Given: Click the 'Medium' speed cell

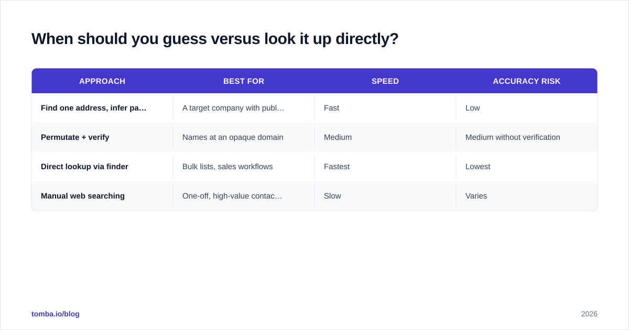Looking at the screenshot, I should point(385,137).
